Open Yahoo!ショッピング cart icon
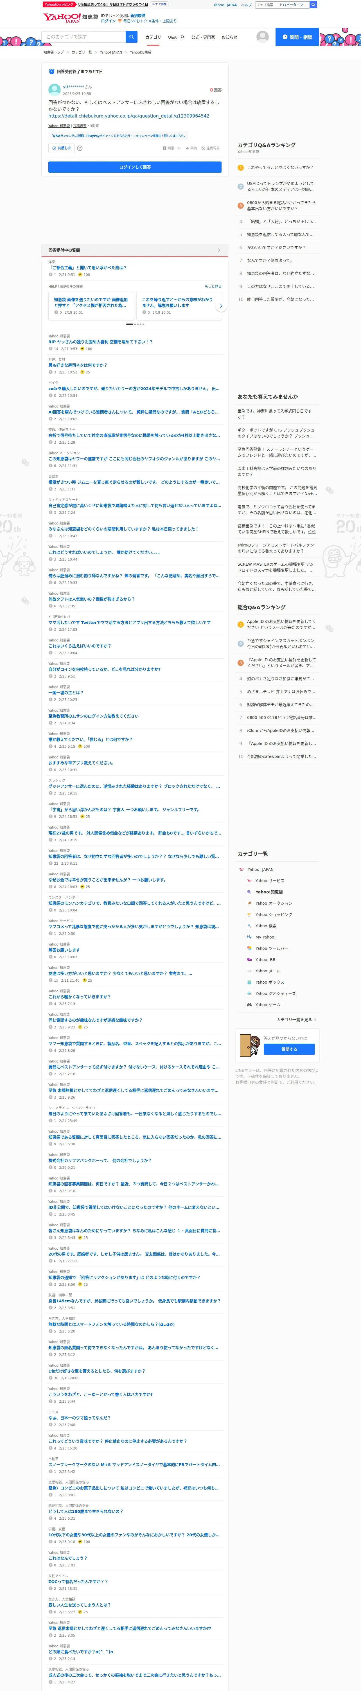The image size is (361, 1691). coord(249,915)
